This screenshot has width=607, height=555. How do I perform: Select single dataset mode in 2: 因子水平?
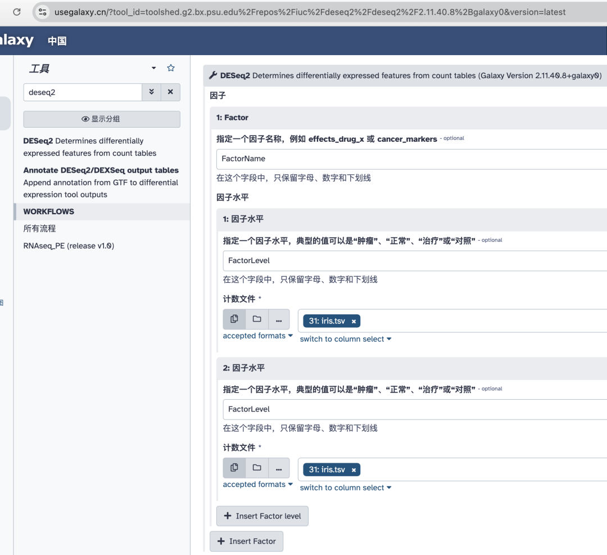pyautogui.click(x=234, y=468)
